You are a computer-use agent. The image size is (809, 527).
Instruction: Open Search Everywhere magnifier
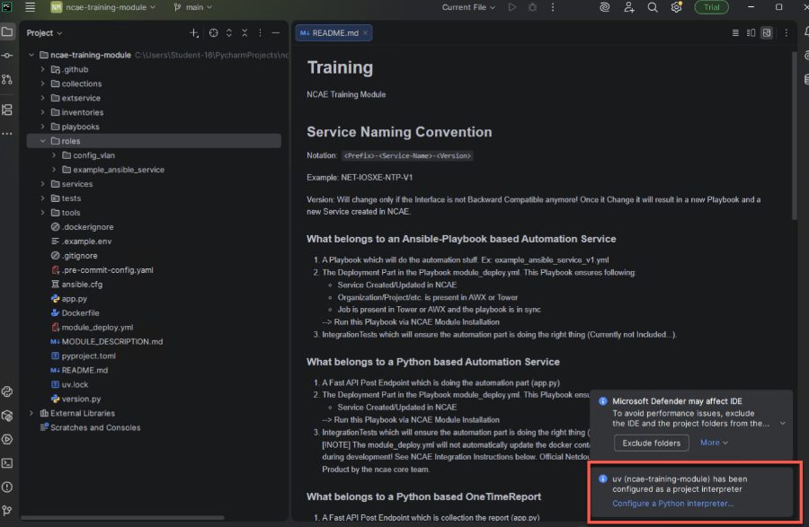[653, 7]
